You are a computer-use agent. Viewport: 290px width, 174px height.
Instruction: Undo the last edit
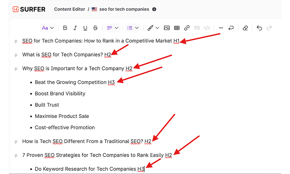click(x=259, y=28)
